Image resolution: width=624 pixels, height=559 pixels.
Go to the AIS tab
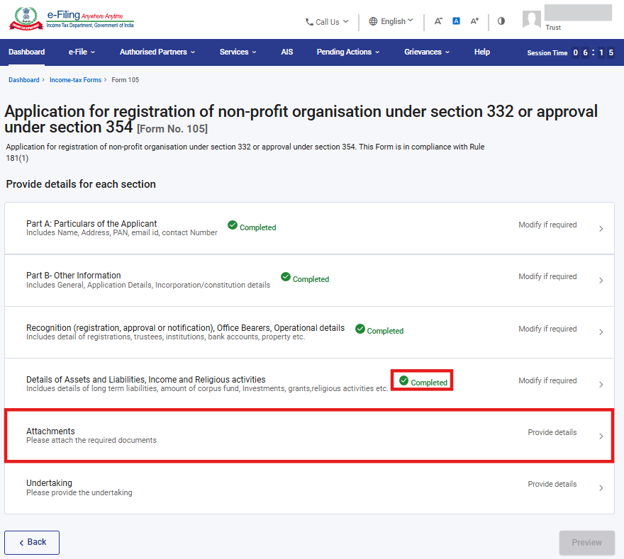pyautogui.click(x=286, y=52)
